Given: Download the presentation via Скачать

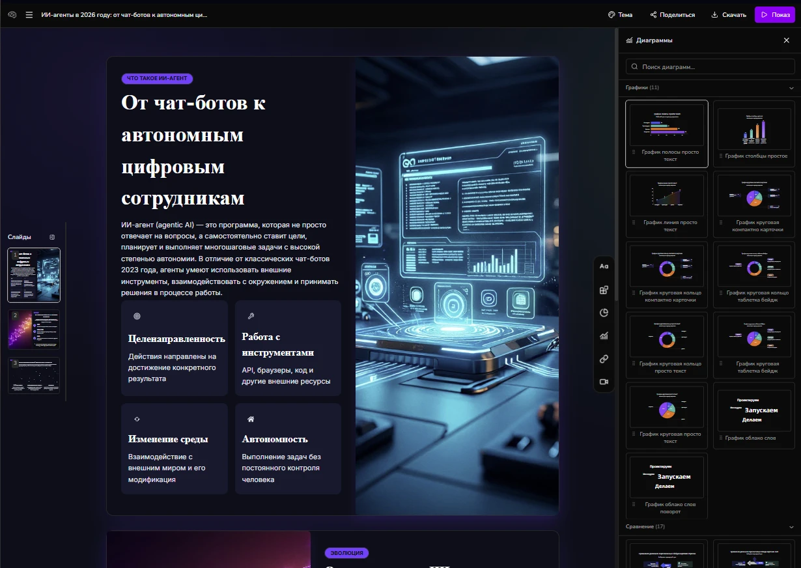Looking at the screenshot, I should coord(729,14).
